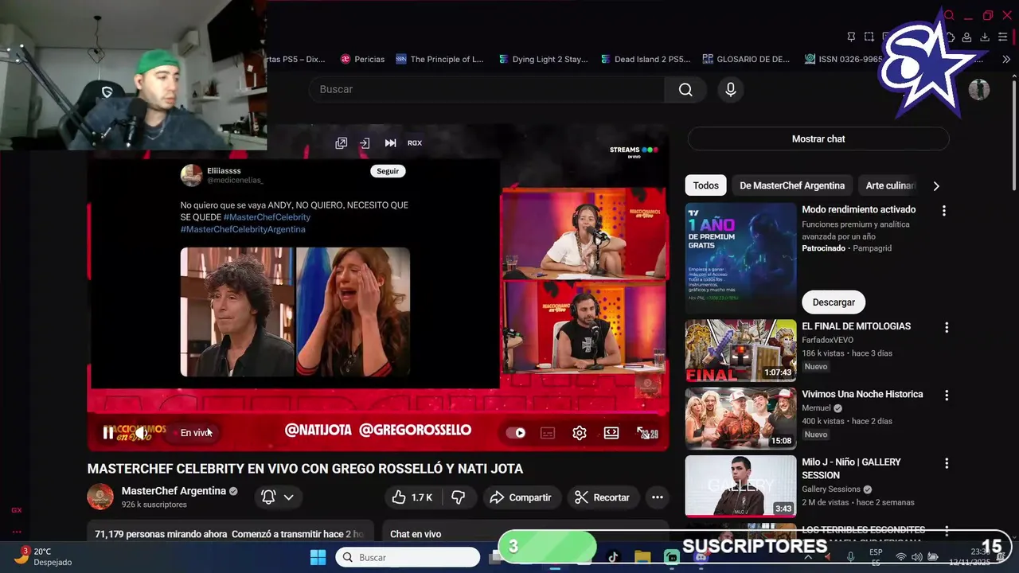Image resolution: width=1019 pixels, height=573 pixels.
Task: Open Pampagrid premium ad thumbnail
Action: [x=740, y=258]
